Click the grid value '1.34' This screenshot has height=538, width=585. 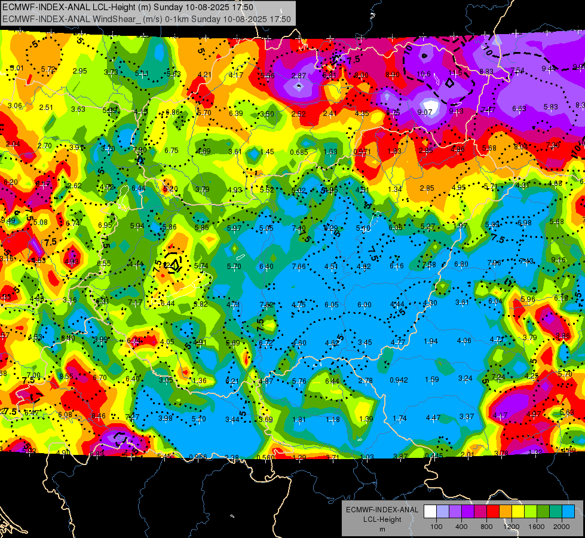[395, 189]
